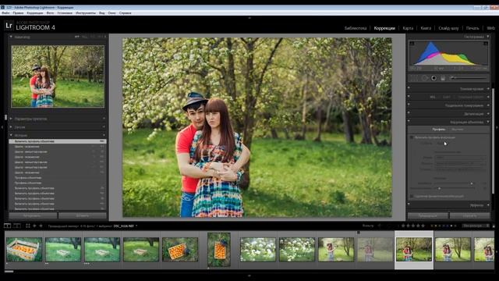This screenshot has height=281, width=499.
Task: Toggle the Lens Corrections panel on/off switch
Action: [409, 122]
